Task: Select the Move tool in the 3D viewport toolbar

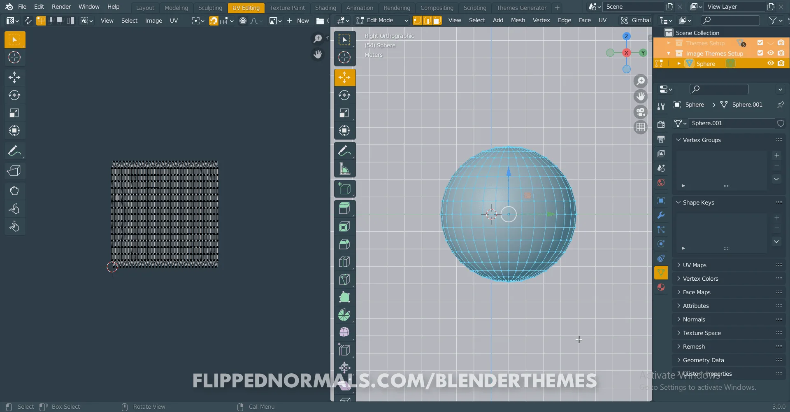Action: click(x=345, y=77)
